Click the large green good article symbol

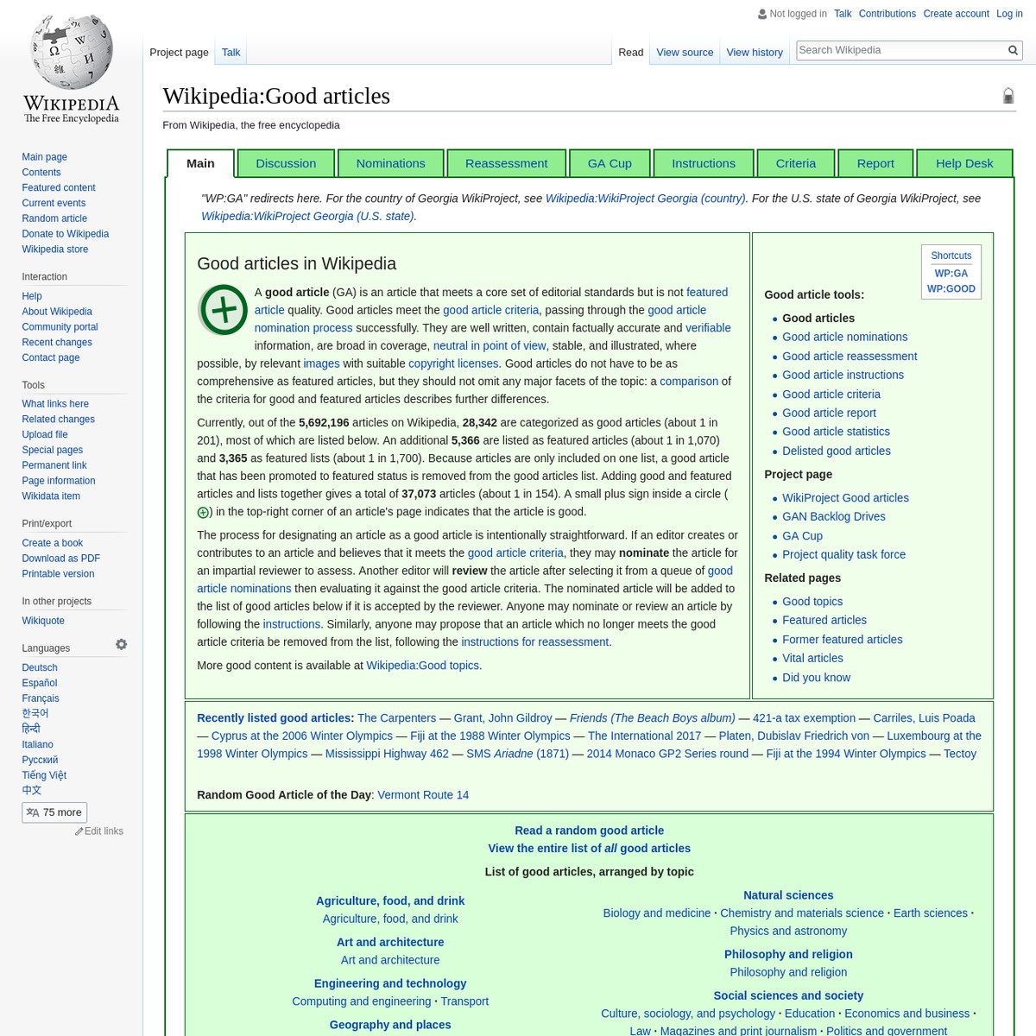click(x=224, y=309)
